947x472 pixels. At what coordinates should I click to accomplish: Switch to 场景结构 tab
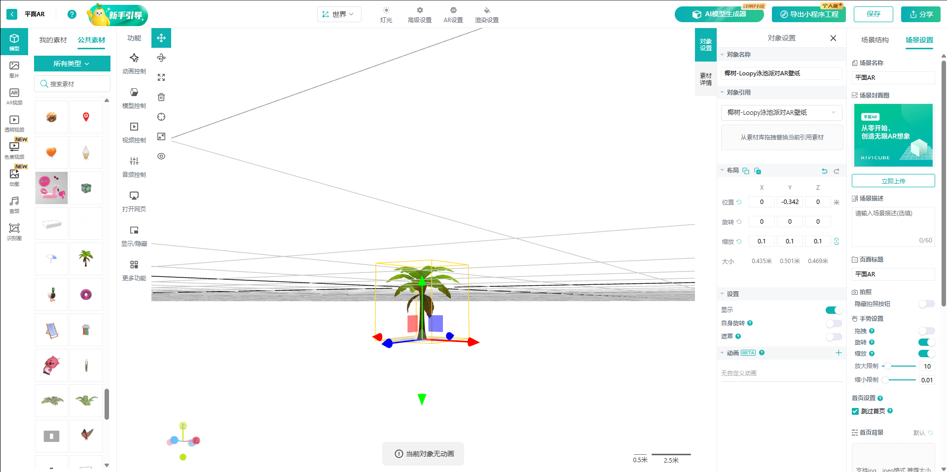[x=874, y=40]
